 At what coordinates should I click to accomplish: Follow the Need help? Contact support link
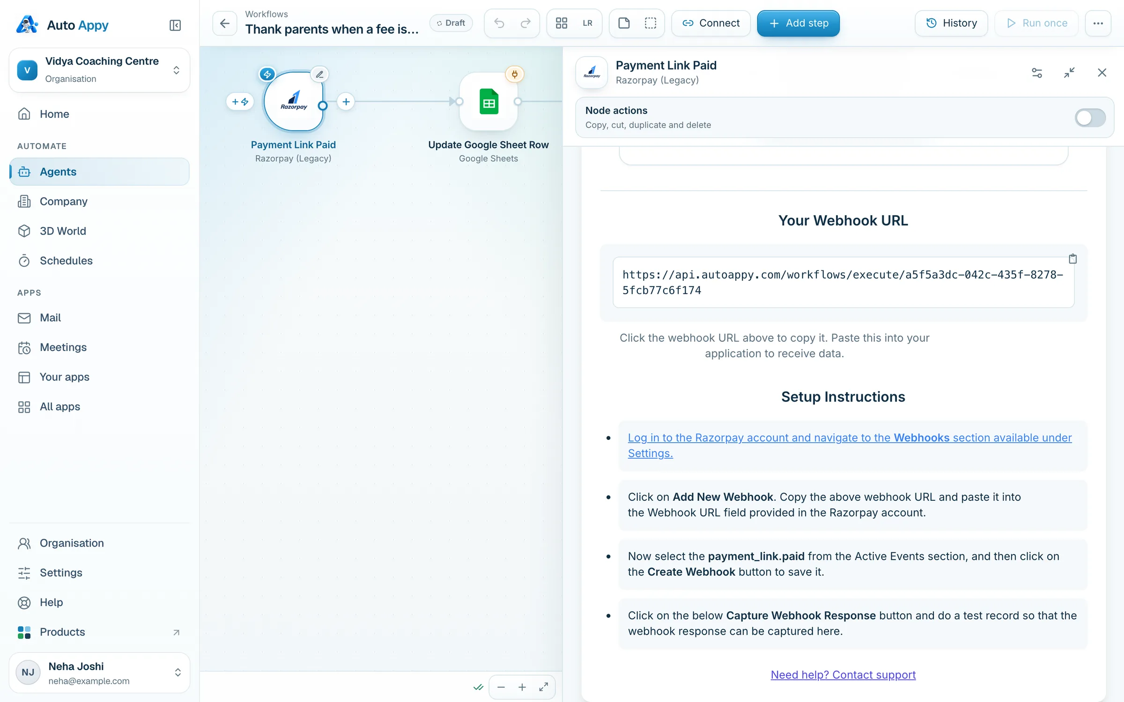point(843,674)
